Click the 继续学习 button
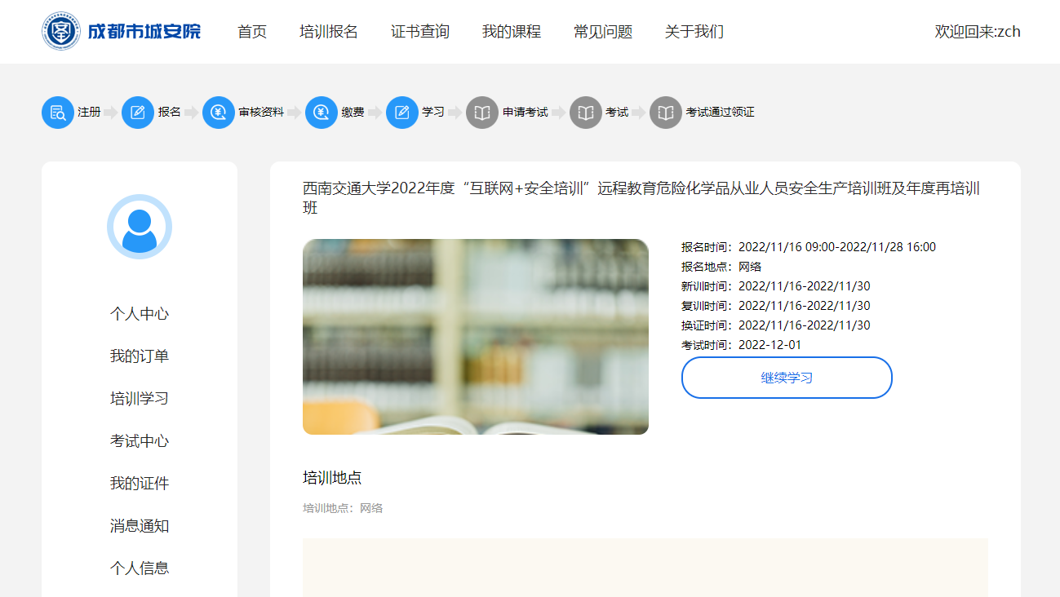Screen dimensions: 1060x597 click(786, 377)
